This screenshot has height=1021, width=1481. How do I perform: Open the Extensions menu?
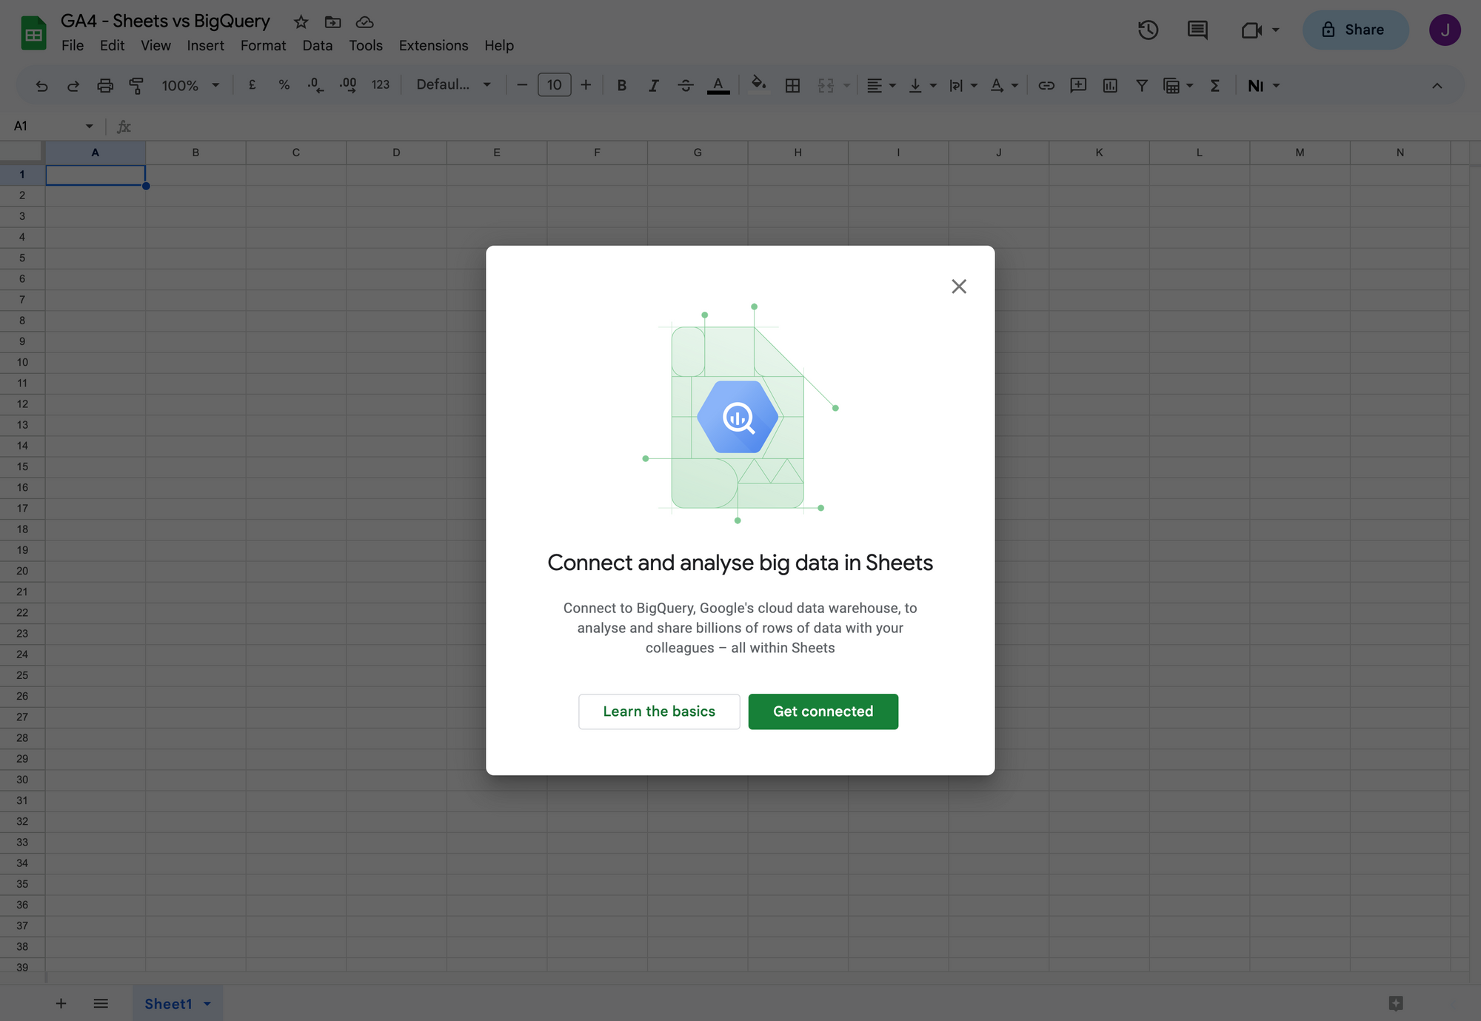[433, 46]
